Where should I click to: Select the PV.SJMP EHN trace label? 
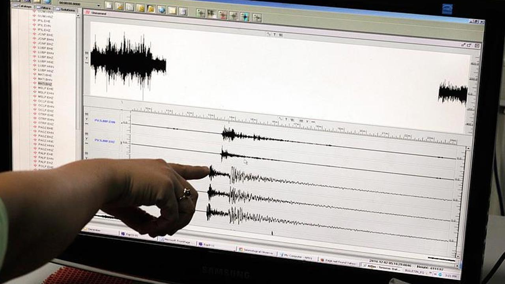tap(105, 121)
